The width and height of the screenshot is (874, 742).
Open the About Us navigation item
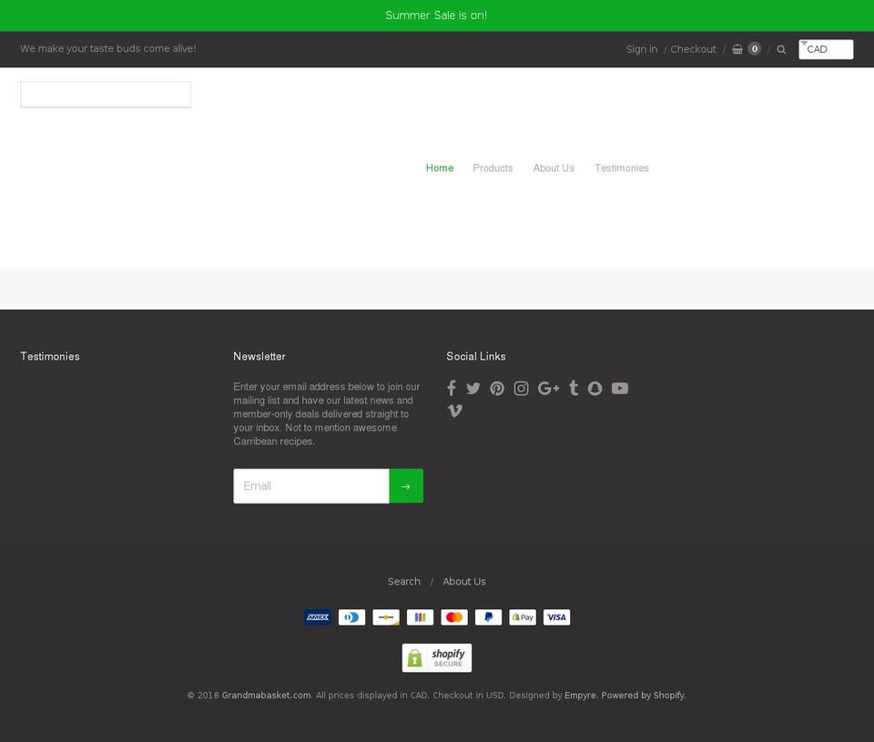pos(554,168)
